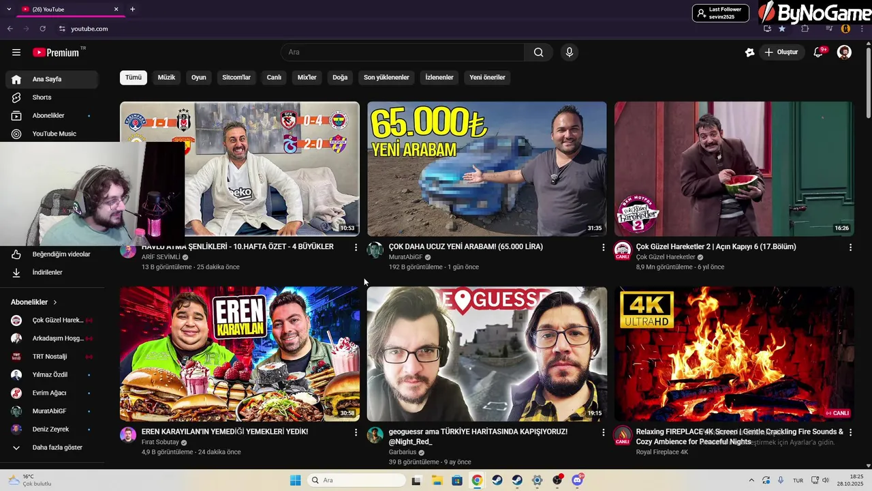This screenshot has width=872, height=491.
Task: Open Discord from the taskbar
Action: (x=578, y=480)
